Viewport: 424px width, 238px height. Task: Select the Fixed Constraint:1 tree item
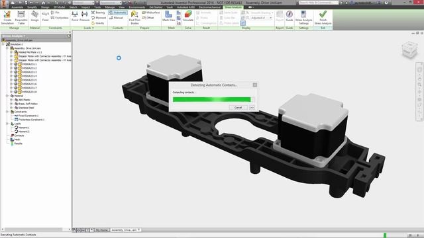(26, 116)
